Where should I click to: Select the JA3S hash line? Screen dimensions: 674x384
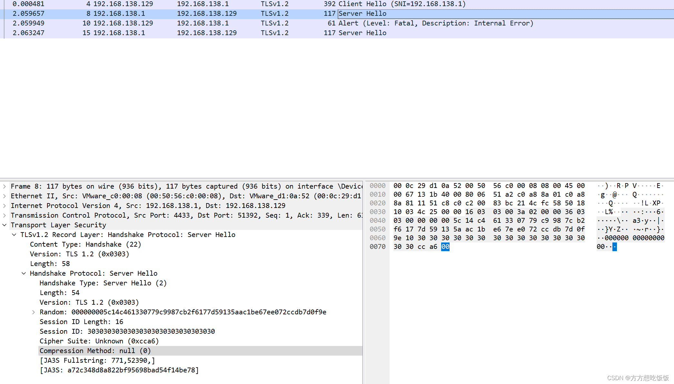pos(119,370)
